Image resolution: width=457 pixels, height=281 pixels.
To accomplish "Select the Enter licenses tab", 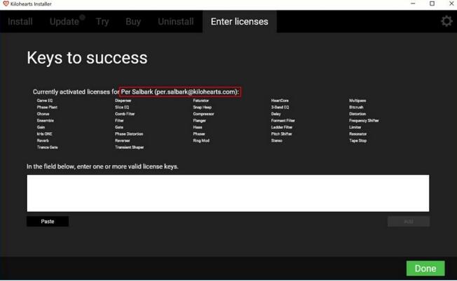I will [239, 22].
